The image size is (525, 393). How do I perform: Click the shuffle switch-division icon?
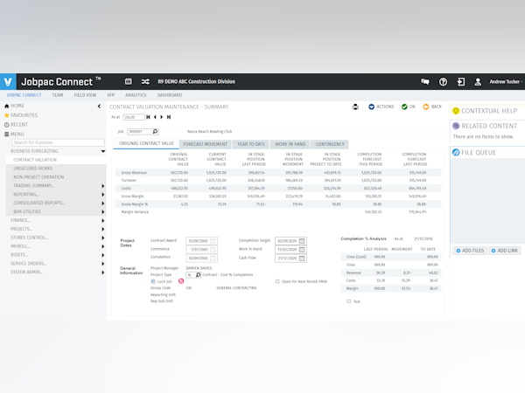click(x=145, y=81)
